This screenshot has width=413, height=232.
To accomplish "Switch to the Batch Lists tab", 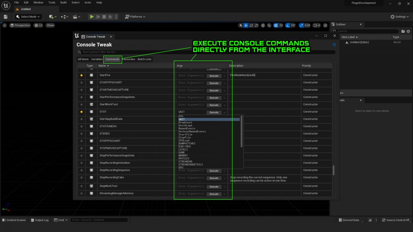I will click(x=144, y=59).
